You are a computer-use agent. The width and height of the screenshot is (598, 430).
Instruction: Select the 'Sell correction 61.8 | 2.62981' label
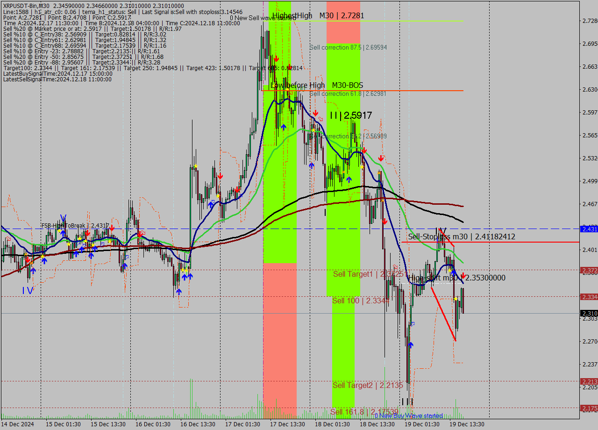pyautogui.click(x=348, y=93)
